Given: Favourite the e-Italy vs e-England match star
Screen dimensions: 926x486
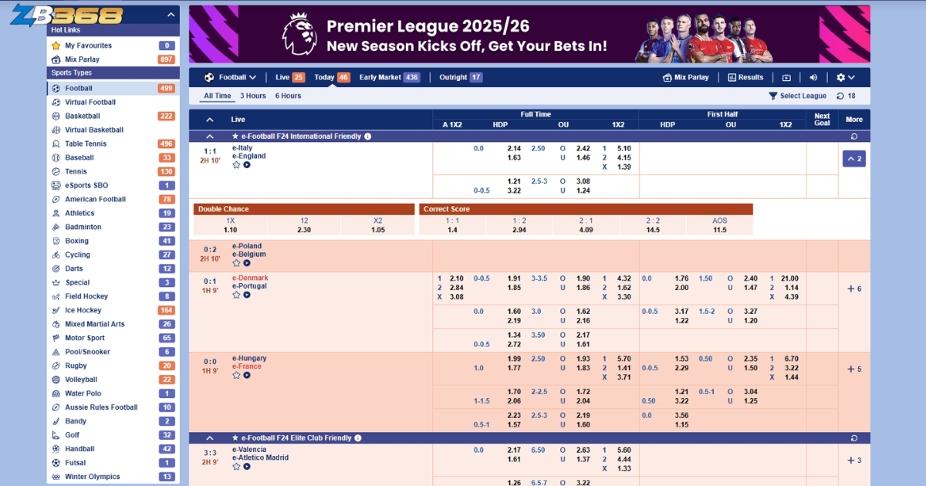Looking at the screenshot, I should pos(236,164).
